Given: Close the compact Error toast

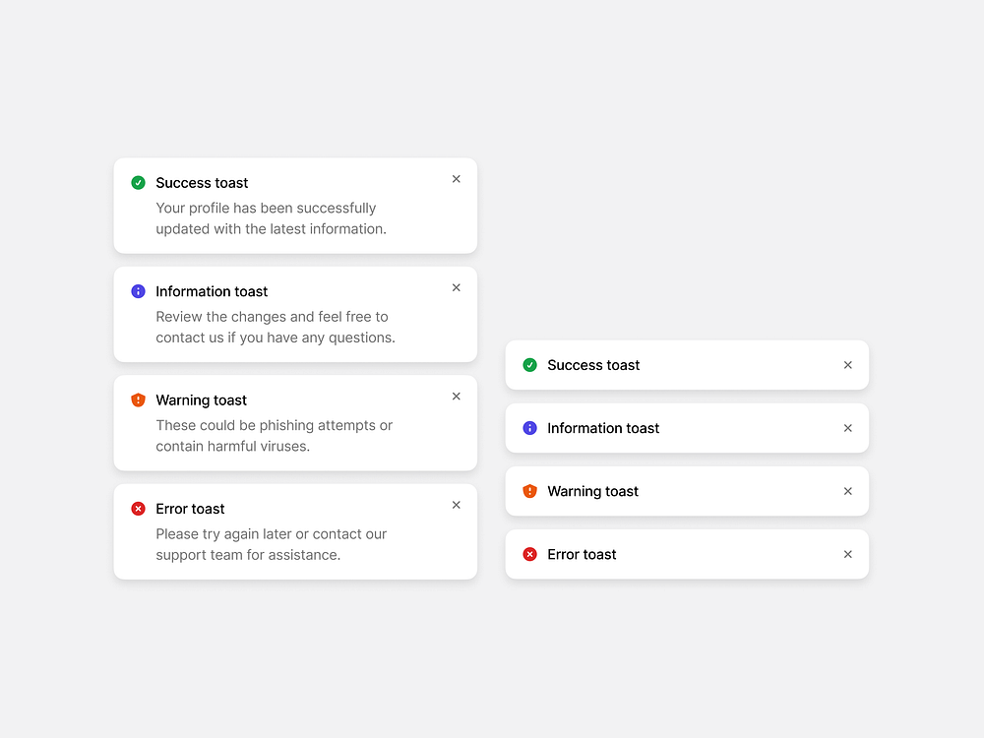Looking at the screenshot, I should (x=847, y=554).
